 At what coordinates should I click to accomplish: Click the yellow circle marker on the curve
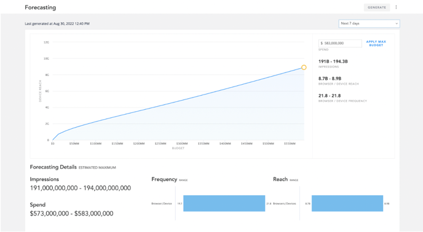304,68
